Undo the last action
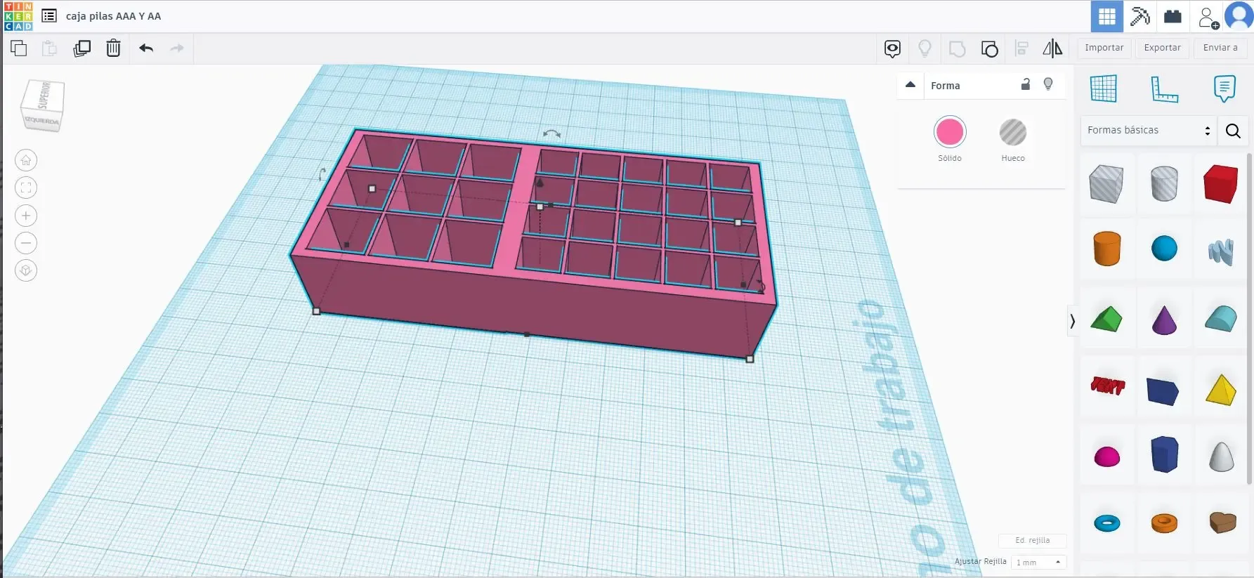Viewport: 1254px width, 578px height. pyautogui.click(x=146, y=48)
